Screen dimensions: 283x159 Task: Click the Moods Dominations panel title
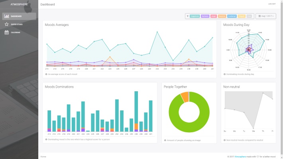[59, 87]
